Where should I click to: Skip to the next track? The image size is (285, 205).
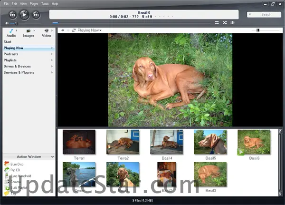coord(36,15)
